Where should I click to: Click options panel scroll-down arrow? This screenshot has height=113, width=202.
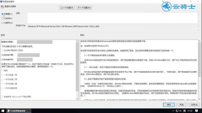[x=77, y=99]
